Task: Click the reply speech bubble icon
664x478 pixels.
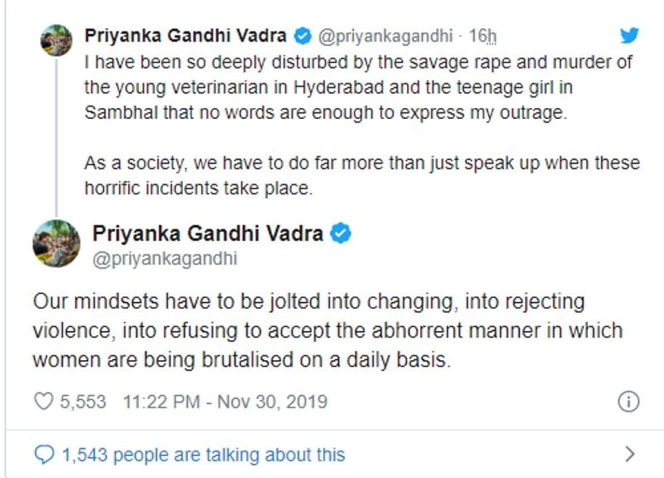Action: point(44,455)
